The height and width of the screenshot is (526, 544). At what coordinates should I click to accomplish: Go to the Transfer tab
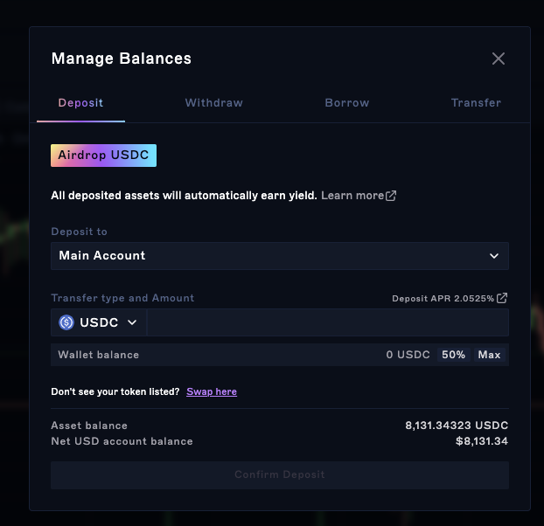point(476,102)
